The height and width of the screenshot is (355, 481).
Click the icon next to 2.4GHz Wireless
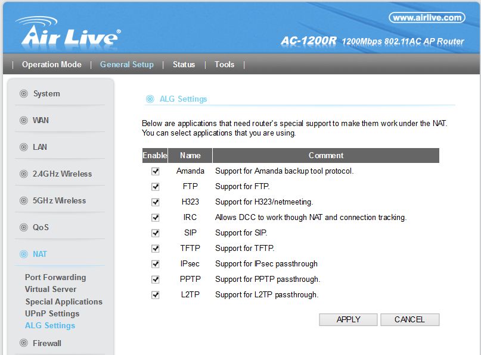[24, 174]
